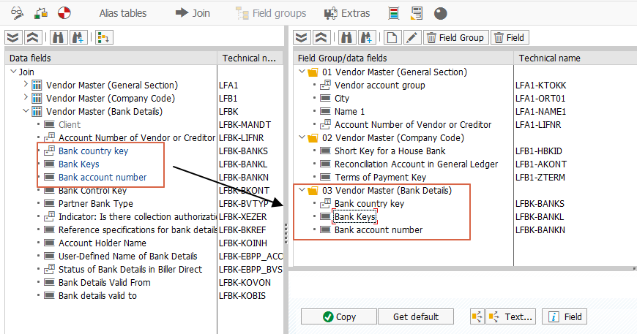637x334 pixels.
Task: Click the dark sphere icon in top toolbar
Action: click(440, 13)
